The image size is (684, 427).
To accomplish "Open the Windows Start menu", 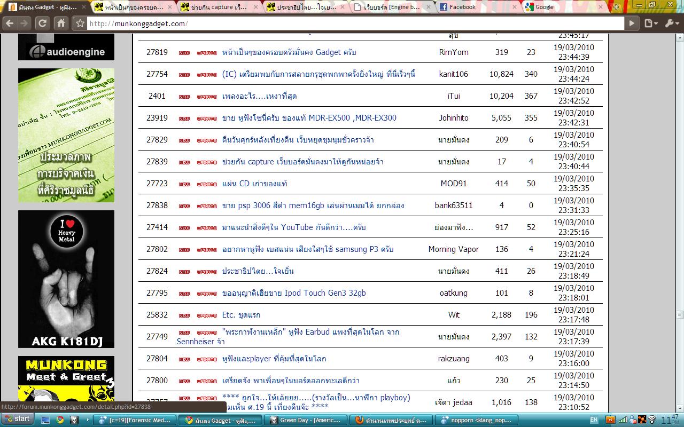I will click(17, 420).
